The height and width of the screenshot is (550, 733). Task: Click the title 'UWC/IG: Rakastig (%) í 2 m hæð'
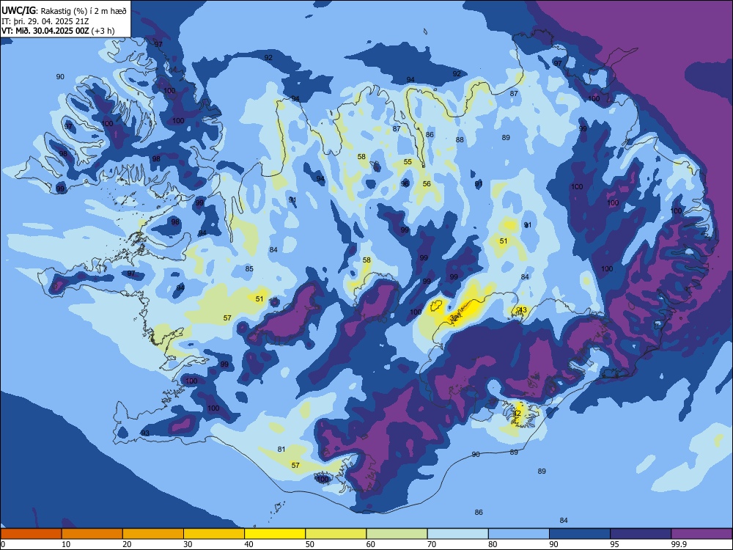click(64, 11)
